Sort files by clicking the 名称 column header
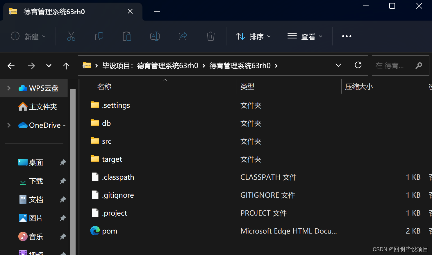The width and height of the screenshot is (432, 255). click(104, 86)
